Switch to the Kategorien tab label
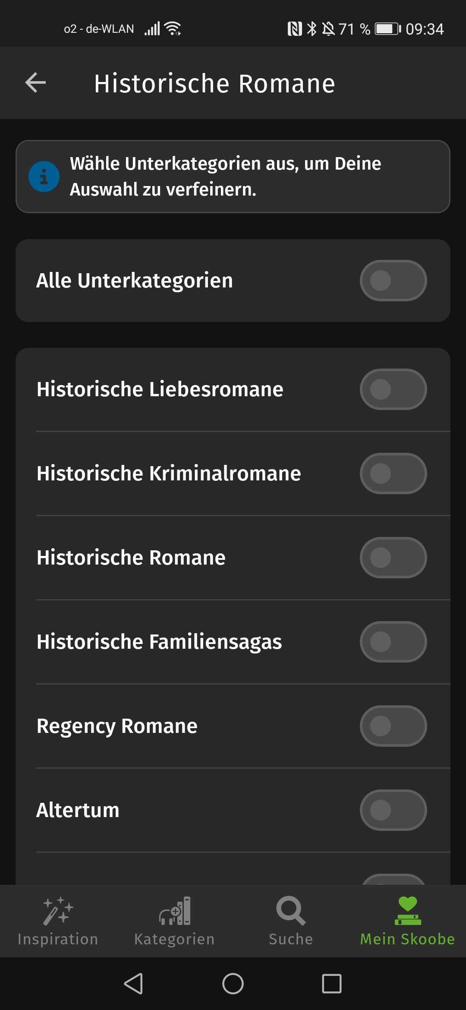The width and height of the screenshot is (466, 1010). tap(174, 939)
